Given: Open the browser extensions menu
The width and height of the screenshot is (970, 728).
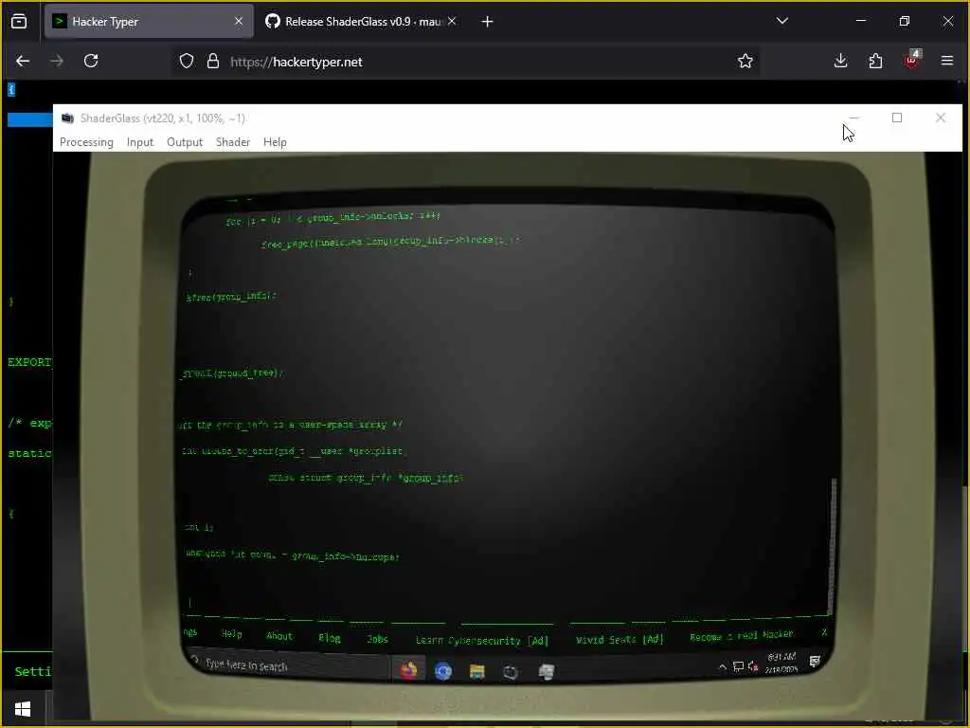Looking at the screenshot, I should tap(875, 62).
